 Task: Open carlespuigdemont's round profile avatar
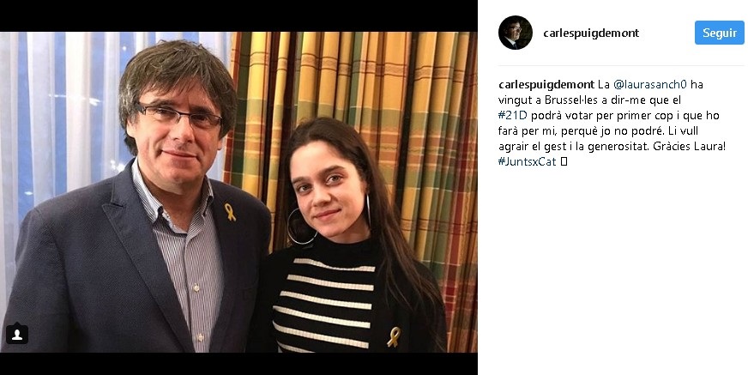[x=516, y=33]
